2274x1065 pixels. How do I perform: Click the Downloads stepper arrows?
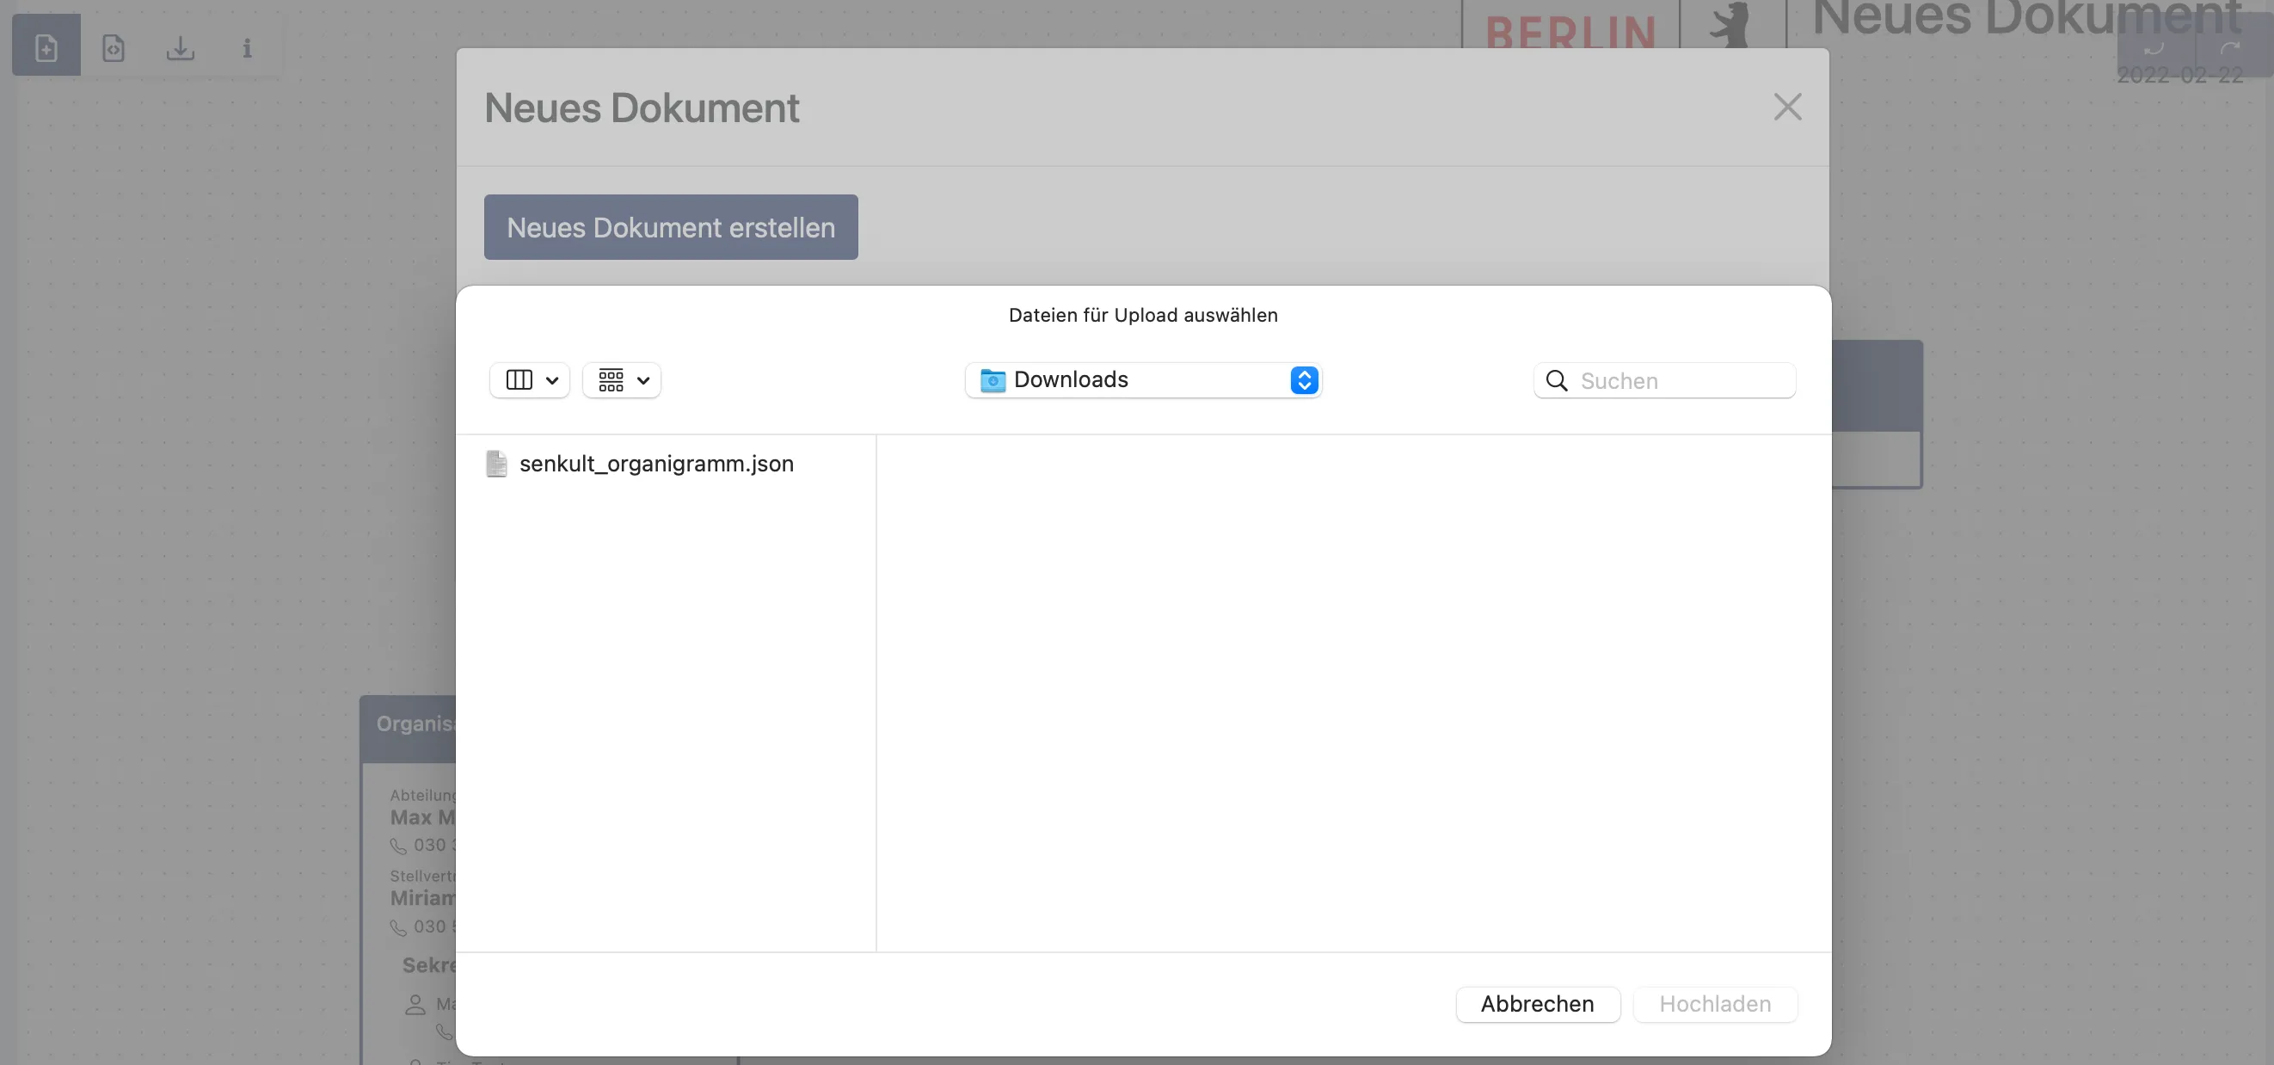tap(1304, 379)
